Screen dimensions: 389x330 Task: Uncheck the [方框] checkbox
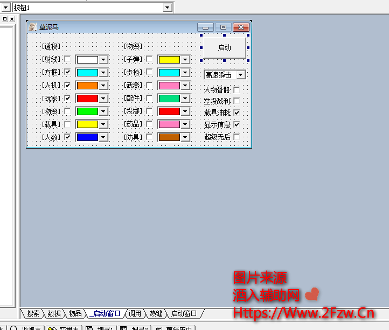pos(67,72)
